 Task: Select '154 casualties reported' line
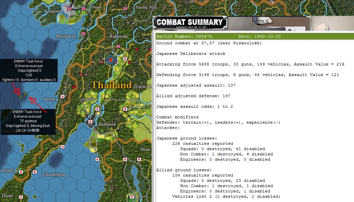pyautogui.click(x=203, y=176)
